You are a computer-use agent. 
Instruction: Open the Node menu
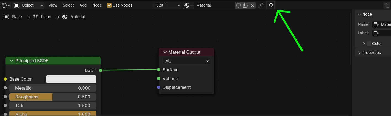click(97, 5)
